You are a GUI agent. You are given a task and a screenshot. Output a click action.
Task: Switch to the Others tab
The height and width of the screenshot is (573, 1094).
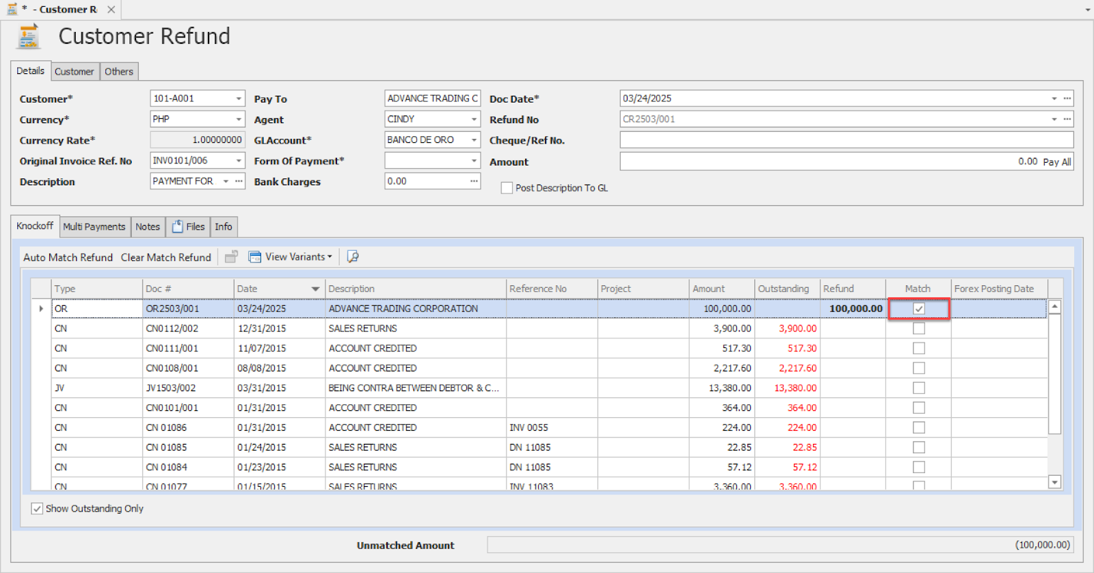click(119, 72)
